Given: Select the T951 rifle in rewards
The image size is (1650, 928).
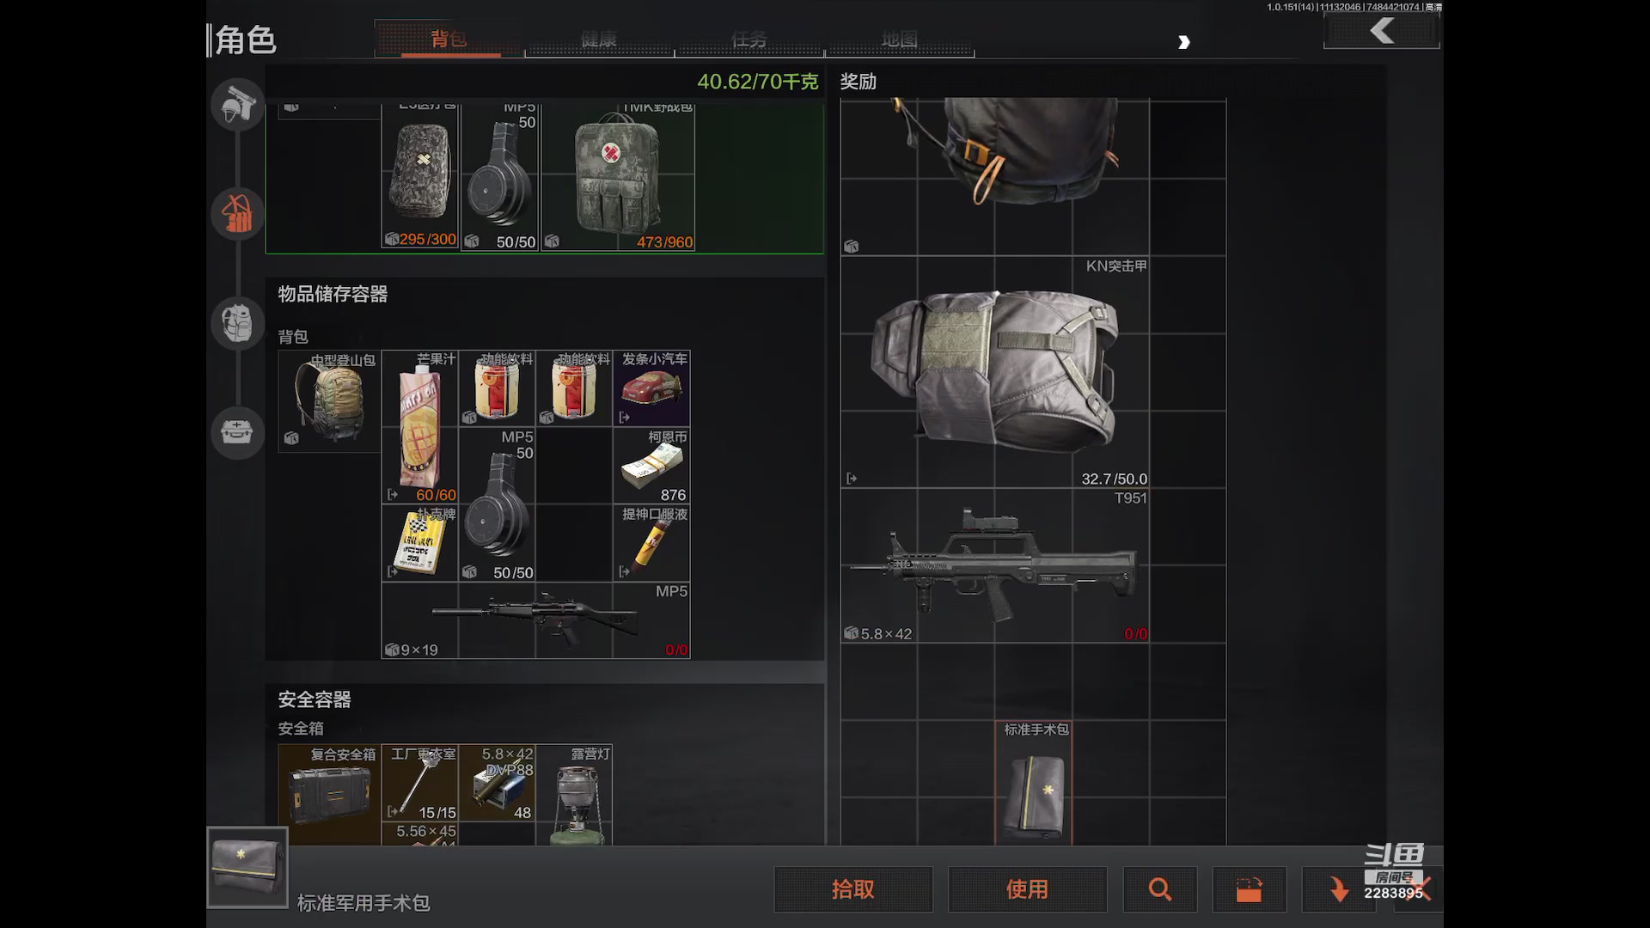Looking at the screenshot, I should 994,567.
